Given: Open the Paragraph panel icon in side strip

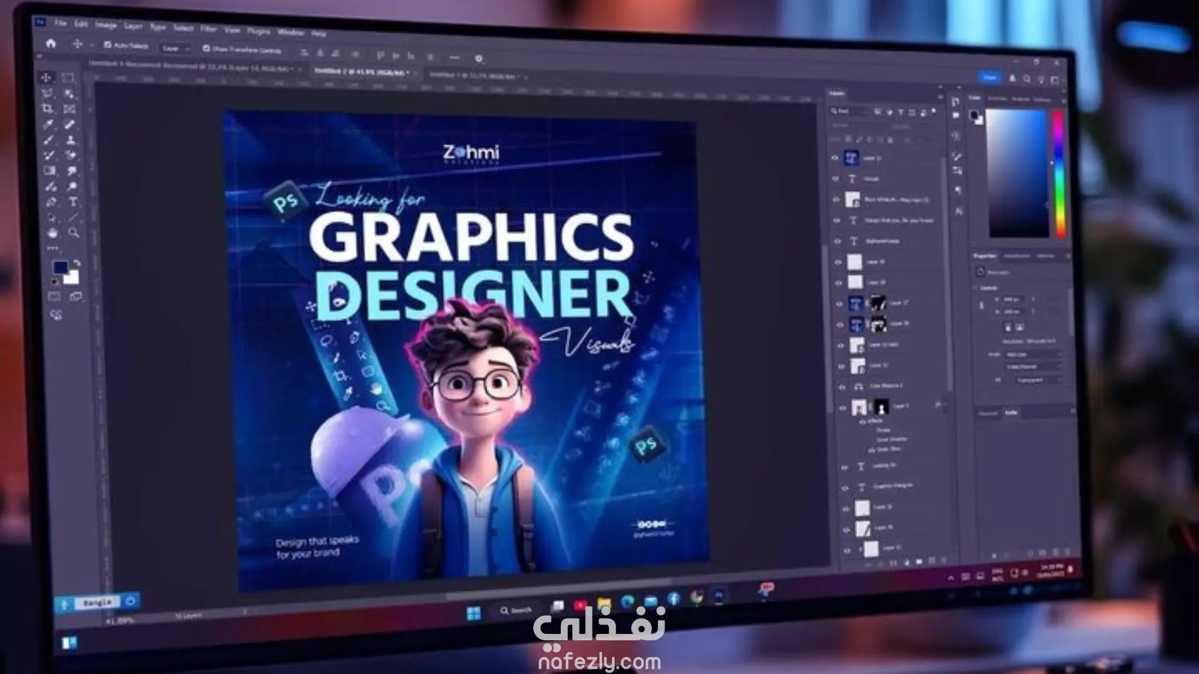Looking at the screenshot, I should coord(958,191).
